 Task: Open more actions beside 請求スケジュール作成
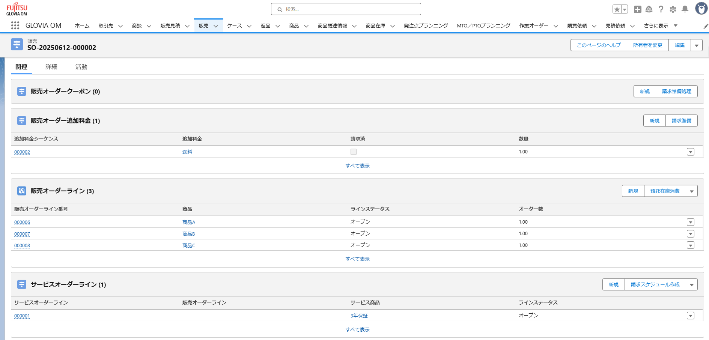click(x=692, y=284)
